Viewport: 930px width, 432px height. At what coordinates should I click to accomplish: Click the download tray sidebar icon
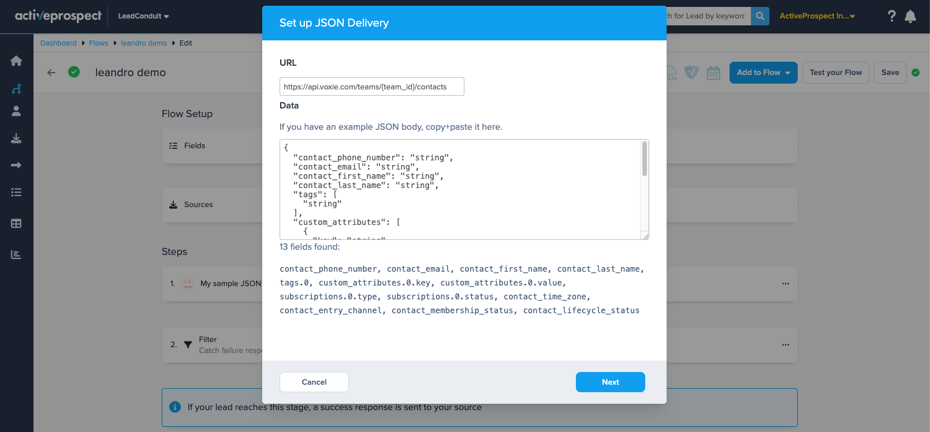tap(16, 138)
